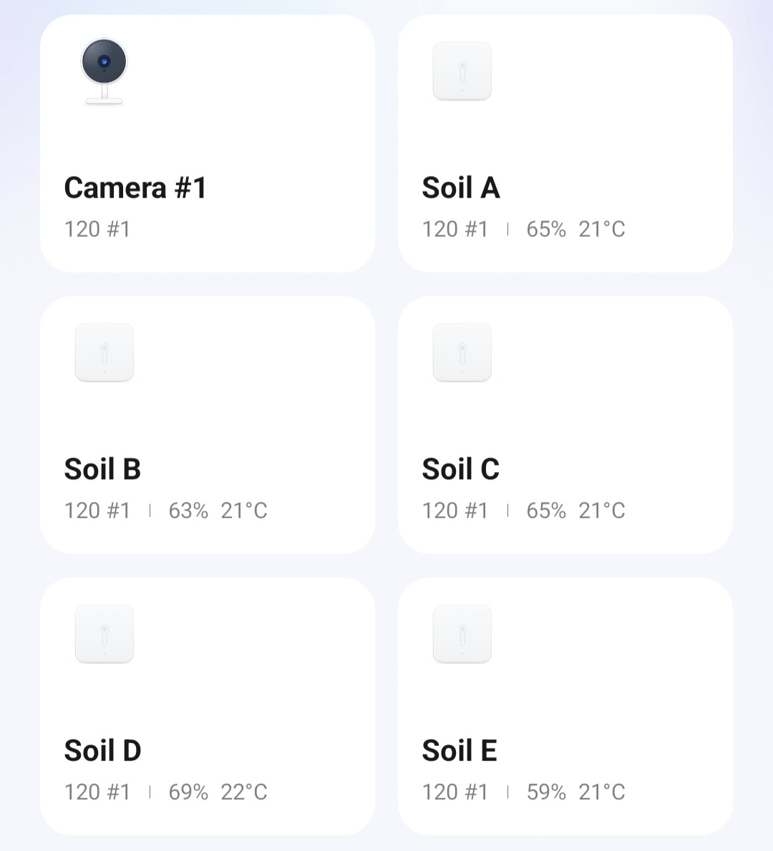773x851 pixels.
Task: Tap the Soil D sensor icon
Action: tap(104, 634)
